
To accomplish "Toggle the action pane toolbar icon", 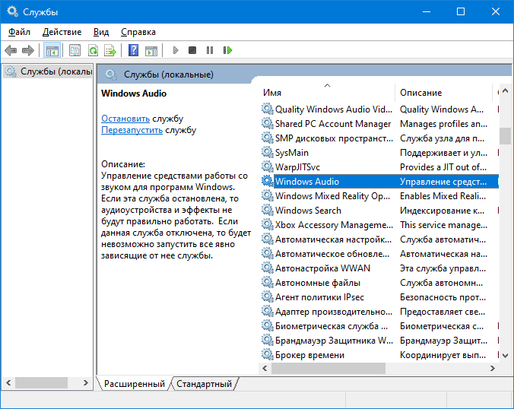I will 151,50.
